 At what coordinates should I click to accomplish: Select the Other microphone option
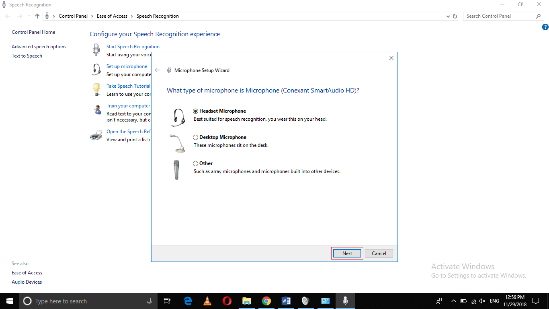click(195, 163)
